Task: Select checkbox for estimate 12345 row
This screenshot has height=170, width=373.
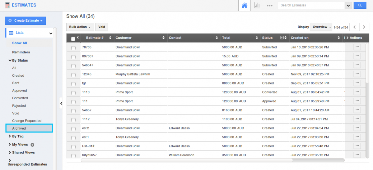Action: [73, 75]
